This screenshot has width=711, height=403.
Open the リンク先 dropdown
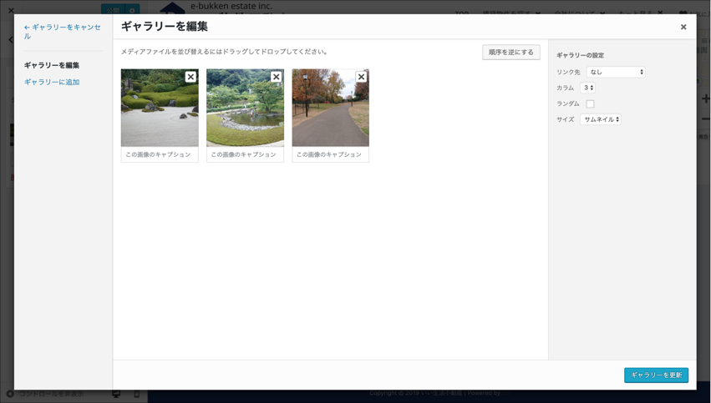pyautogui.click(x=616, y=73)
